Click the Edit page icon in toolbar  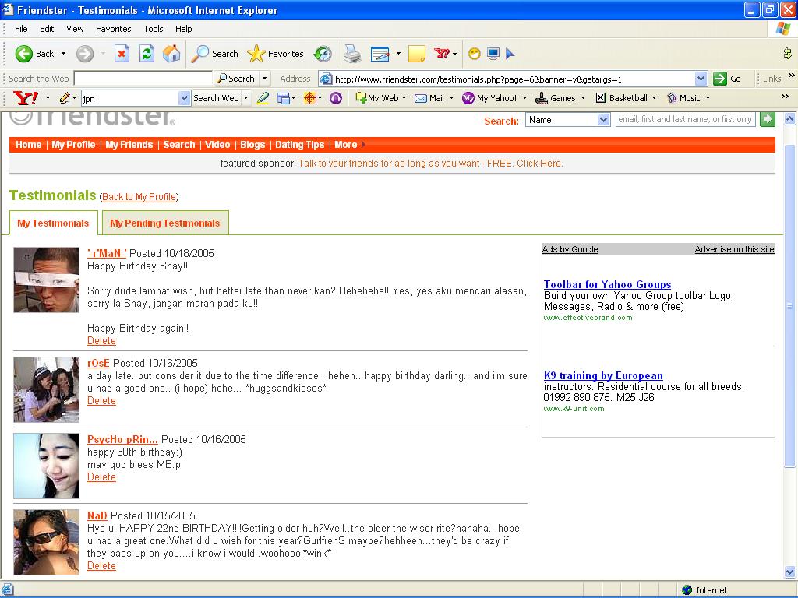380,54
